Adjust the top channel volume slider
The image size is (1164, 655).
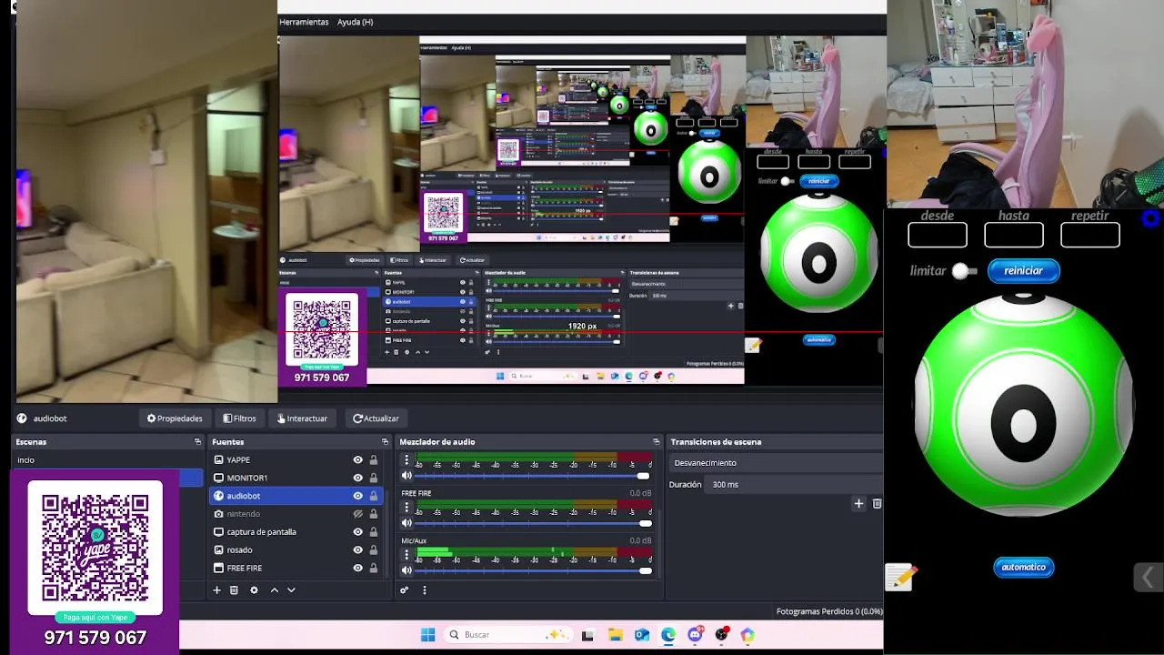click(x=534, y=476)
